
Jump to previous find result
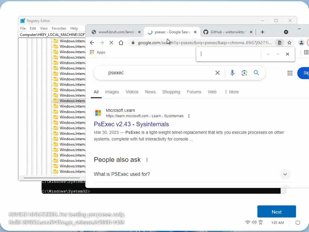(268, 54)
